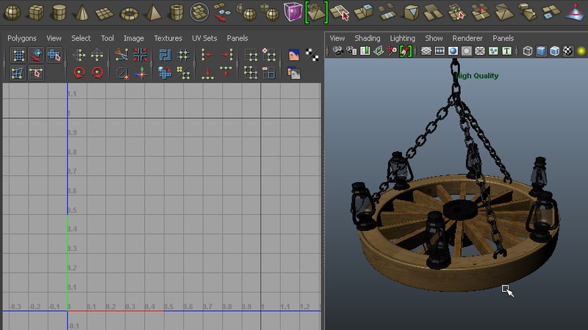
Task: Open the UV Sets menu
Action: (x=204, y=38)
